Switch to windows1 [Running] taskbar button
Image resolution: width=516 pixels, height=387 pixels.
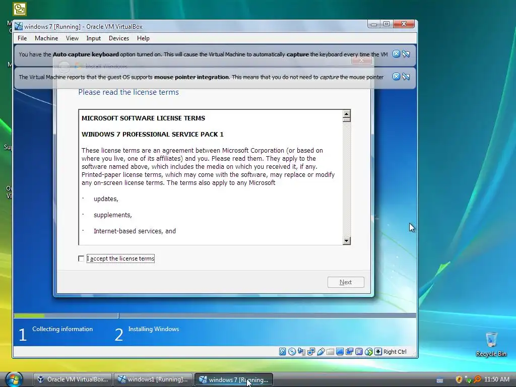coord(153,379)
